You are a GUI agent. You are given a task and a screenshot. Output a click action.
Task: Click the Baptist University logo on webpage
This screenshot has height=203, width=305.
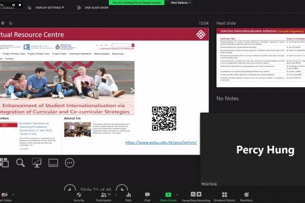(x=38, y=47)
